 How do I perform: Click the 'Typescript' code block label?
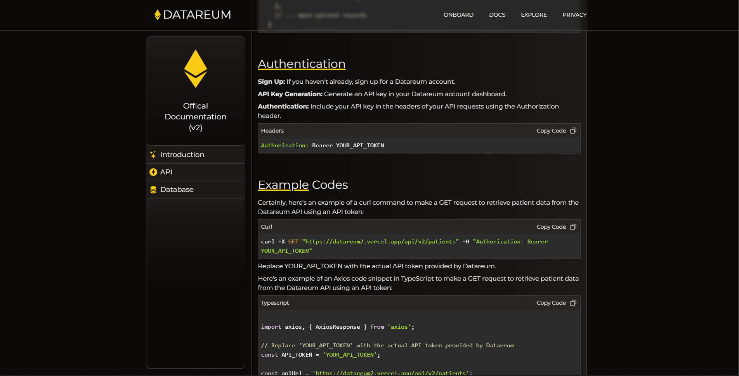275,303
